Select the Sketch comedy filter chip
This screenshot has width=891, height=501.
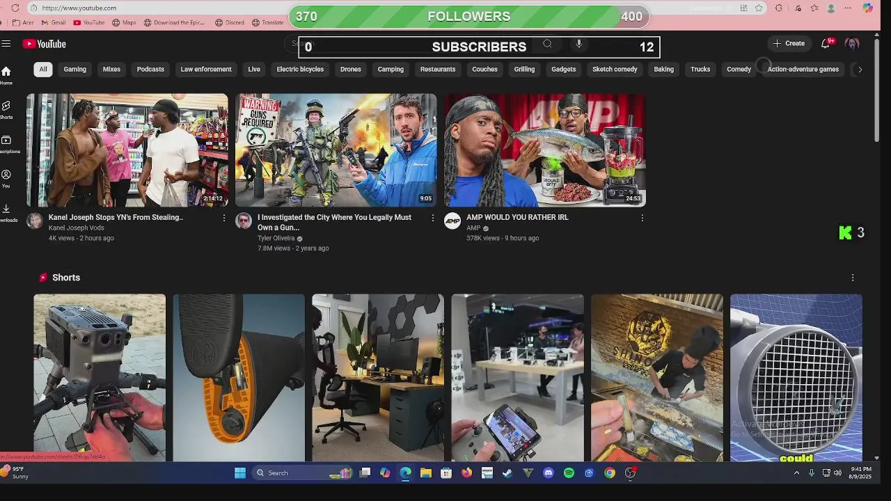pos(615,69)
